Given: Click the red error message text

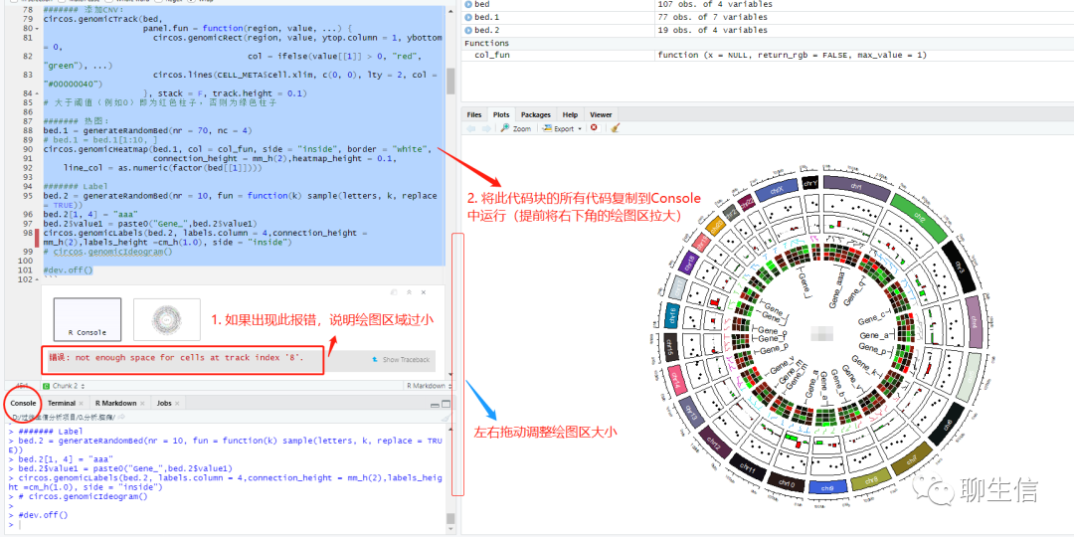Looking at the screenshot, I should [176, 358].
